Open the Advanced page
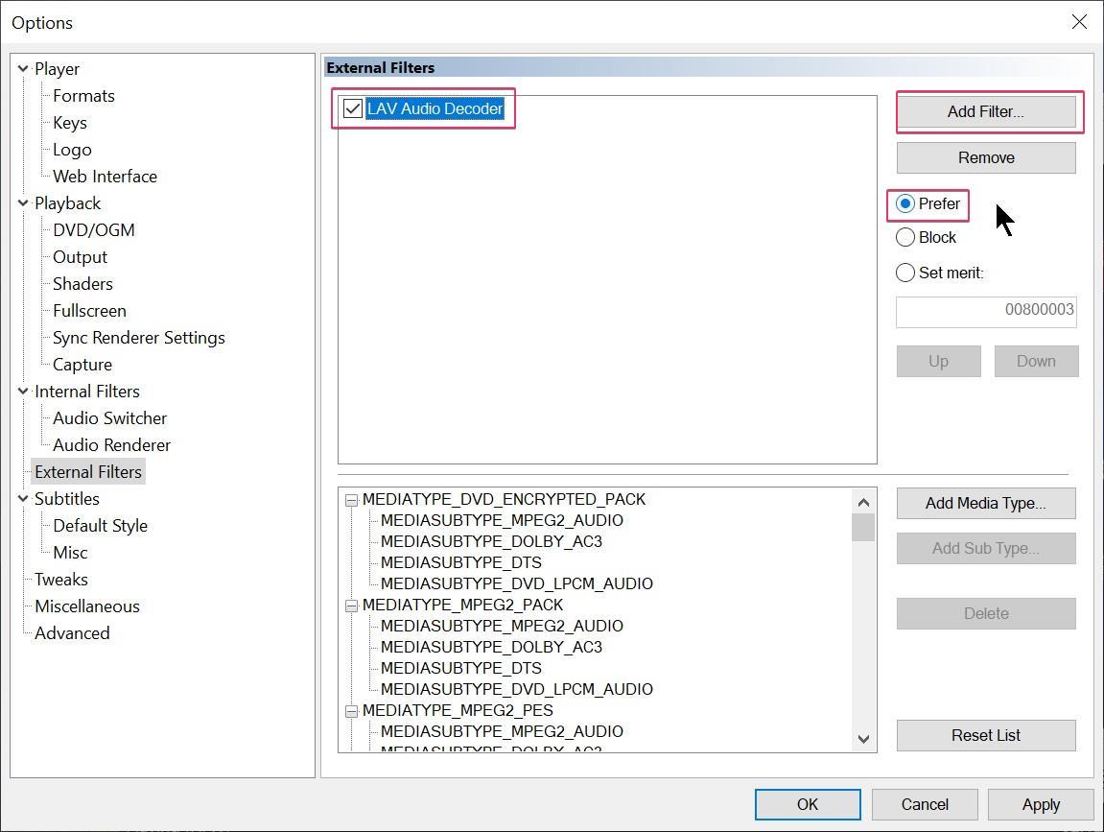The height and width of the screenshot is (832, 1104). [x=72, y=633]
